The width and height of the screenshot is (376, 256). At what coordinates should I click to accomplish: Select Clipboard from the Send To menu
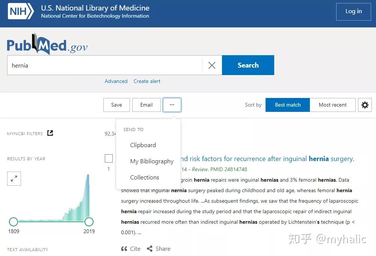click(143, 145)
